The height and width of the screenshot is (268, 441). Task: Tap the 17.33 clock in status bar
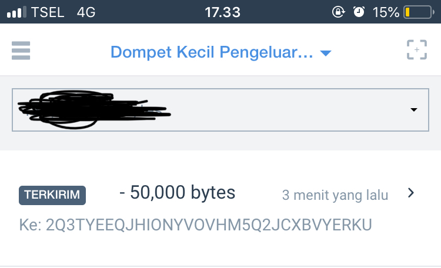point(222,12)
